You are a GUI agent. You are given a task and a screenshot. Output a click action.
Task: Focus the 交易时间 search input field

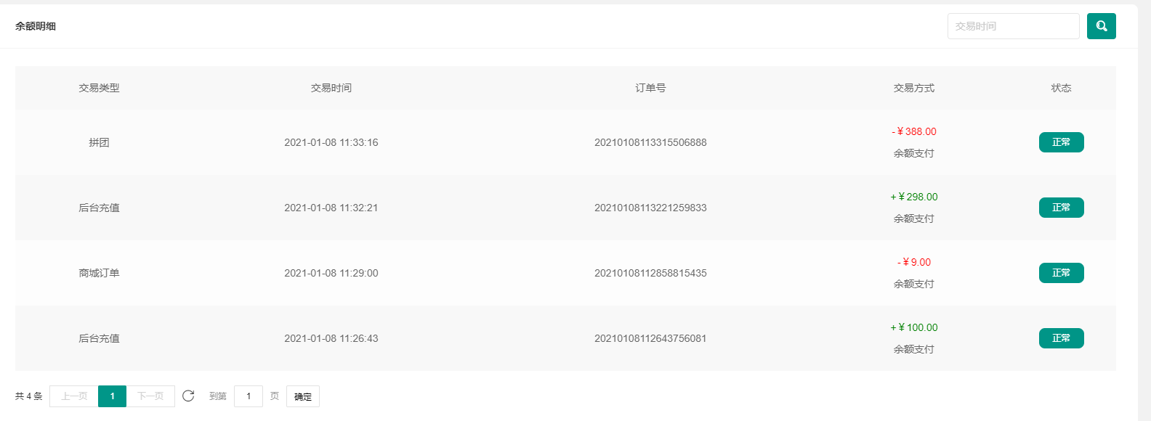point(1013,26)
